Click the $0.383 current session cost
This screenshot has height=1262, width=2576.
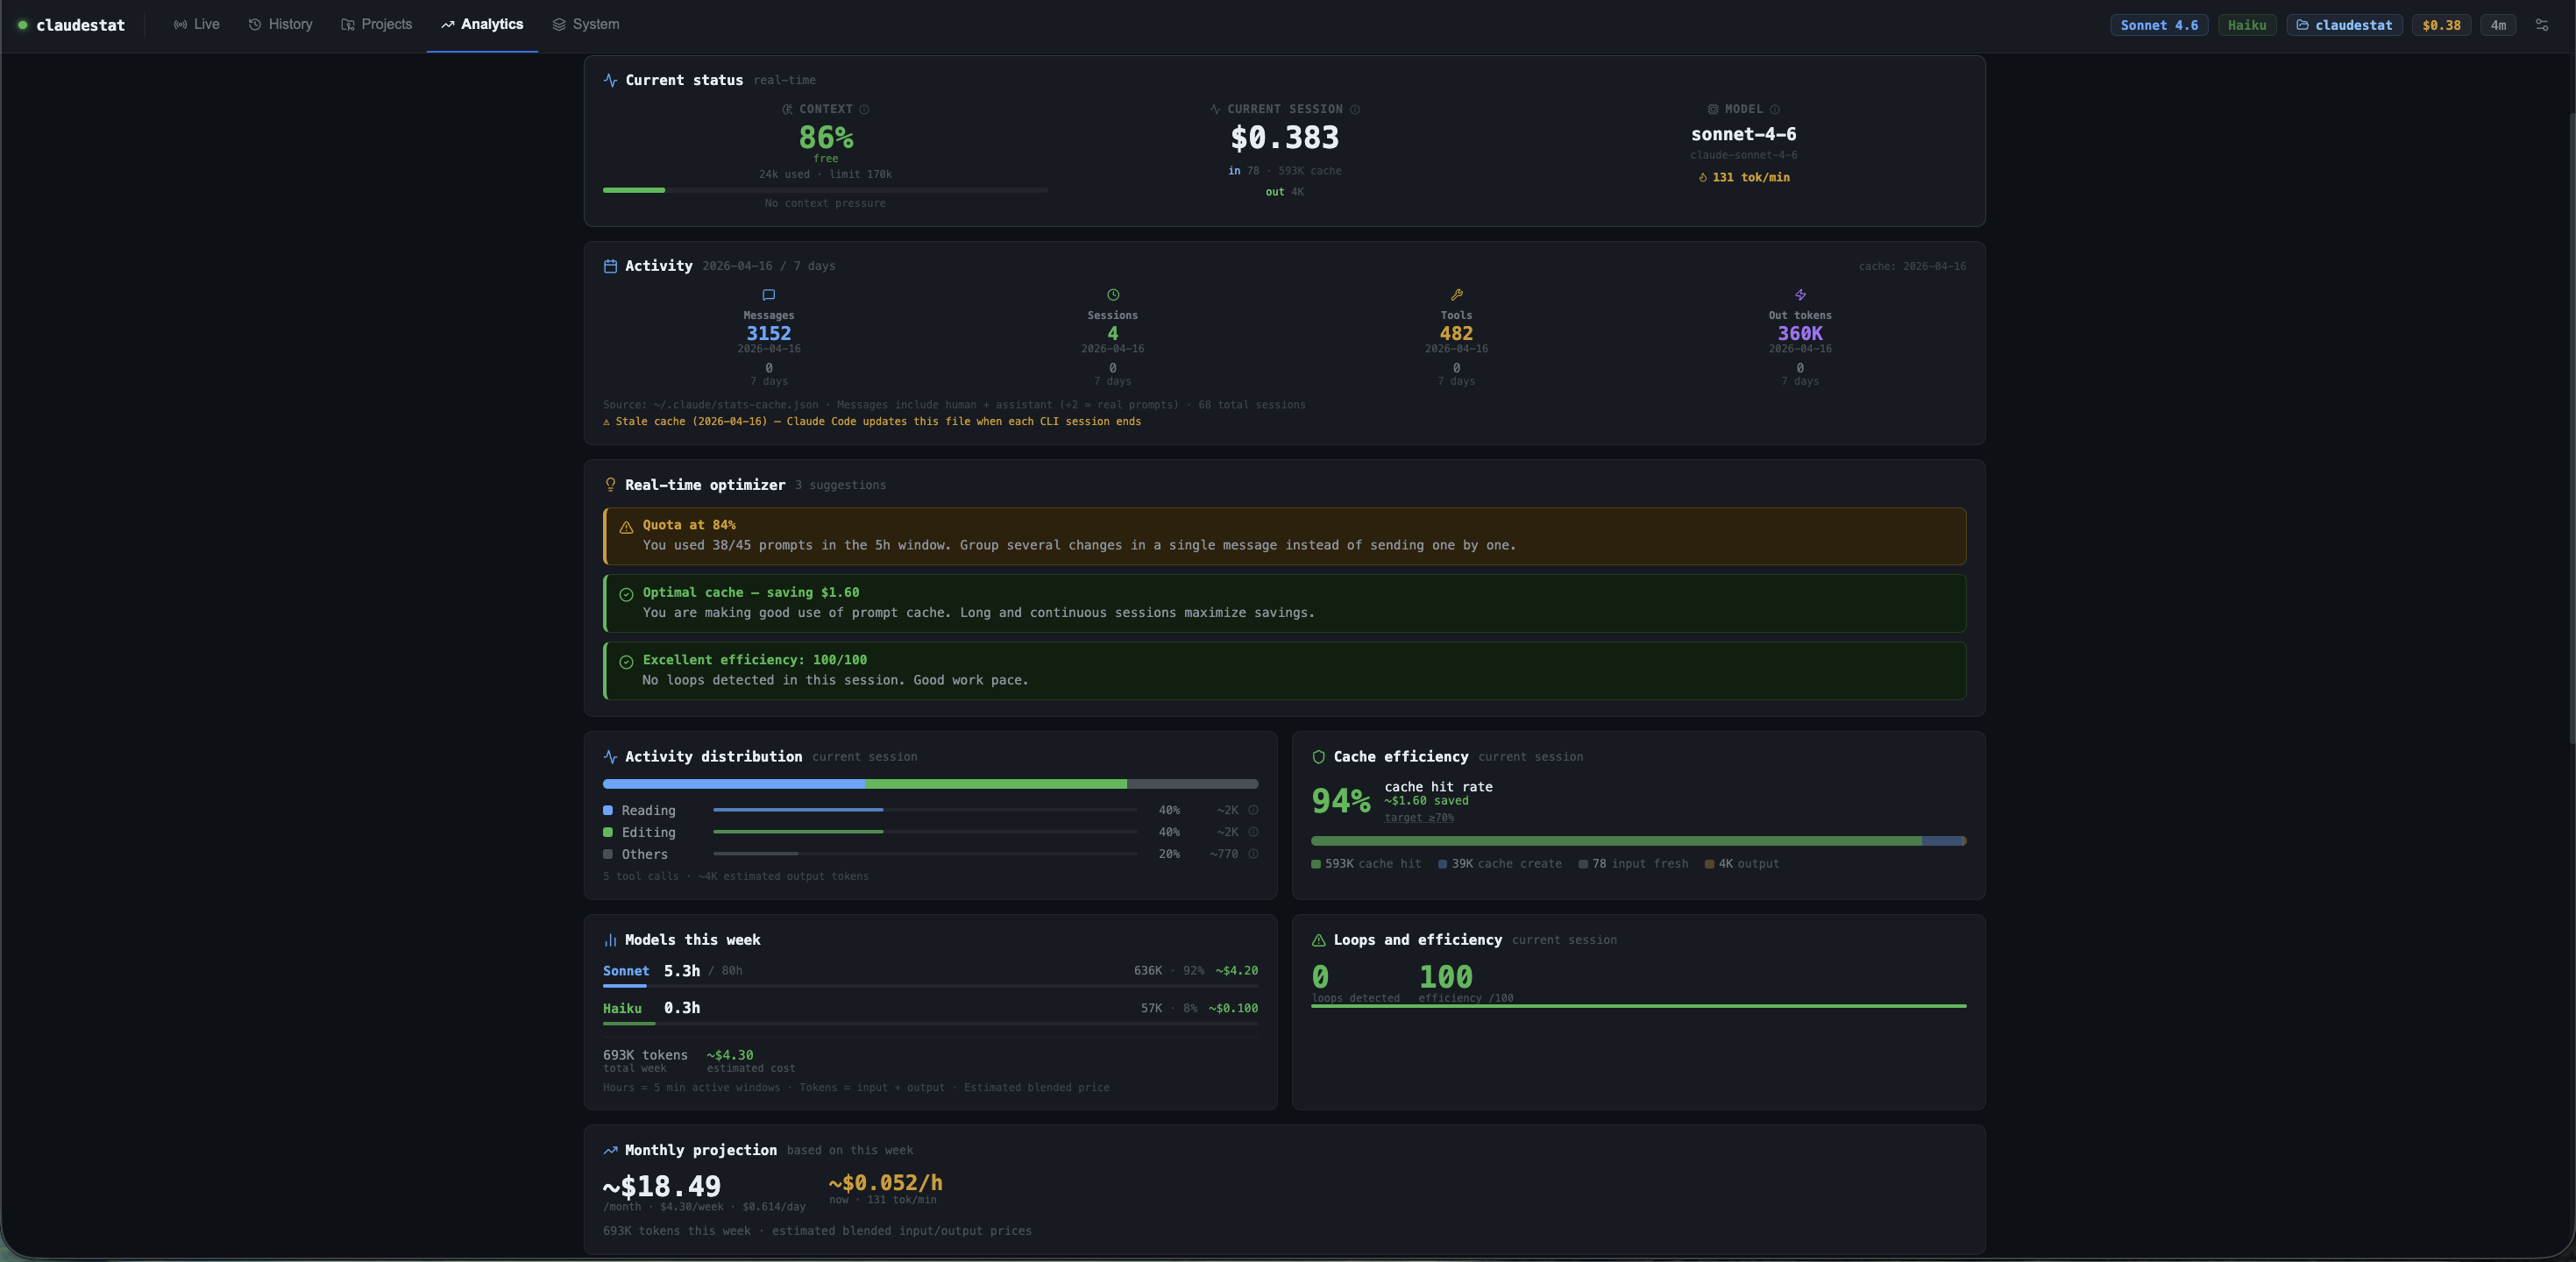[x=1284, y=137]
